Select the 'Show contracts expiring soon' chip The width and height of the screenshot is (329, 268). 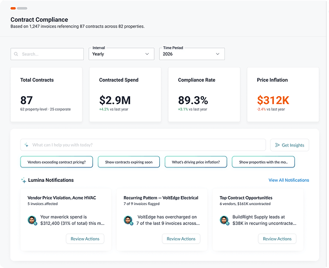pos(129,162)
